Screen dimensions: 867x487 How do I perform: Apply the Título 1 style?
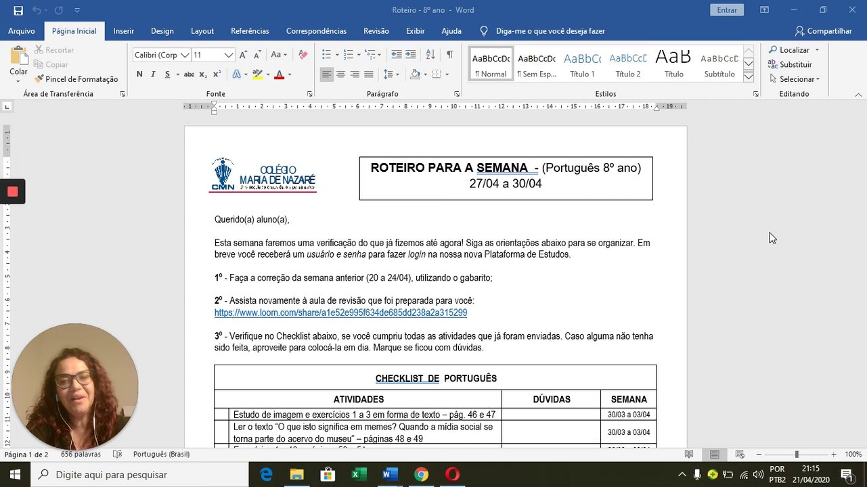pyautogui.click(x=582, y=64)
